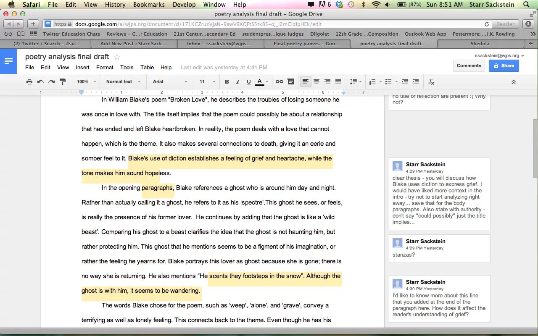Toggle bold formatting
This screenshot has width=538, height=336.
coord(227,82)
